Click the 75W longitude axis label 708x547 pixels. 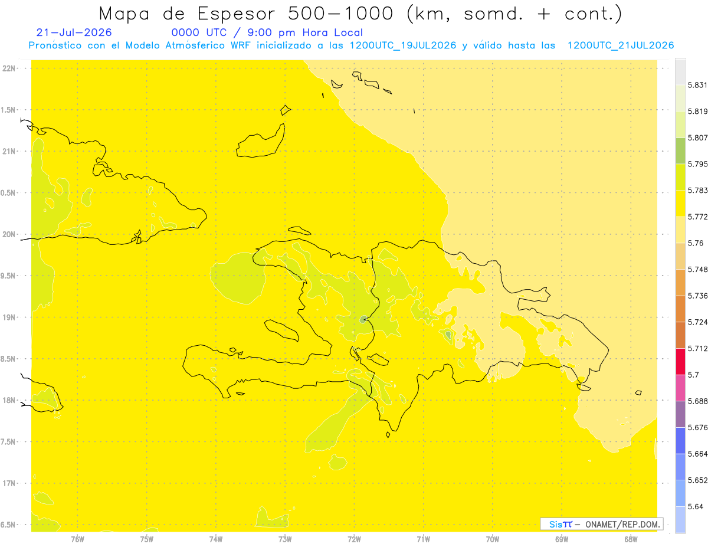pos(147,538)
